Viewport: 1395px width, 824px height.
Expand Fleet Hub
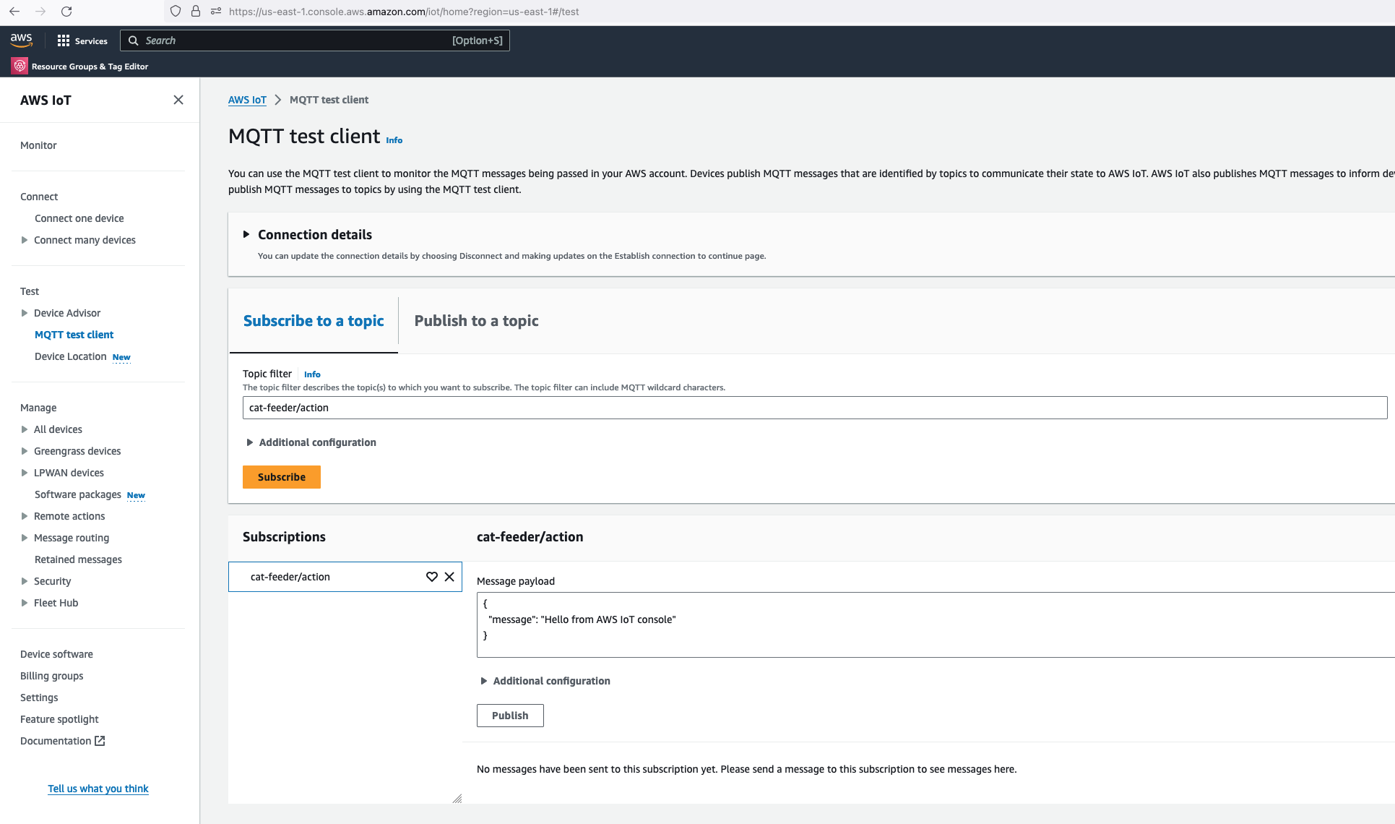25,603
